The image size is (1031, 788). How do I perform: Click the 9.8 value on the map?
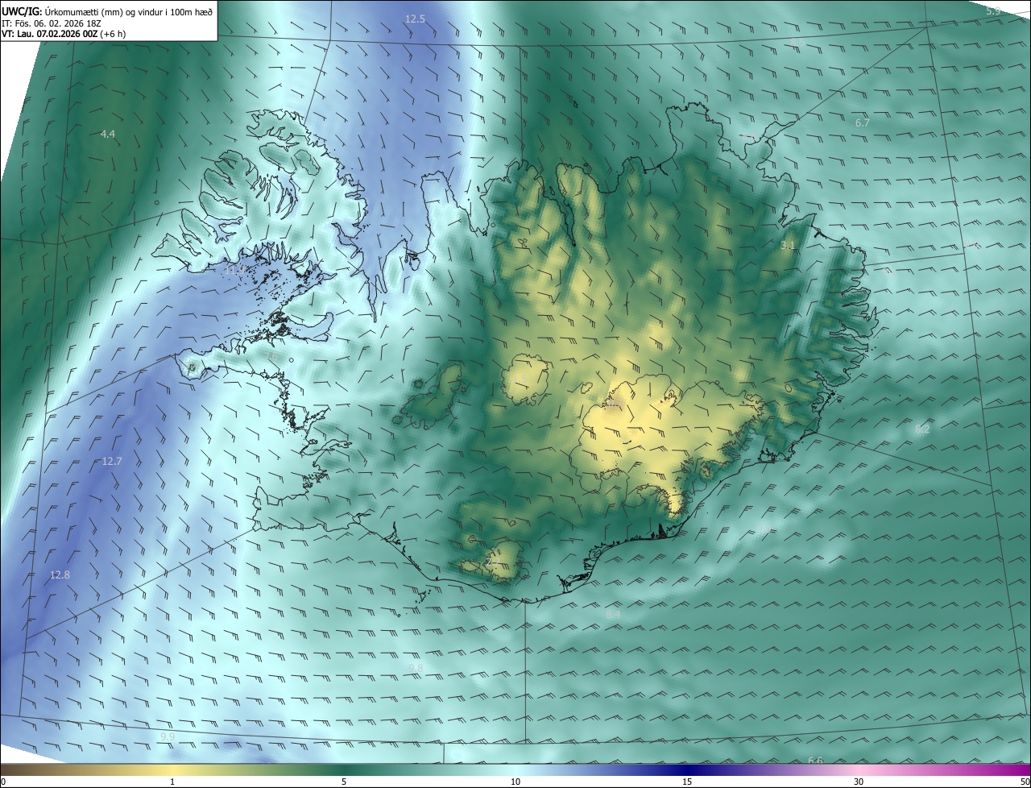[416, 669]
